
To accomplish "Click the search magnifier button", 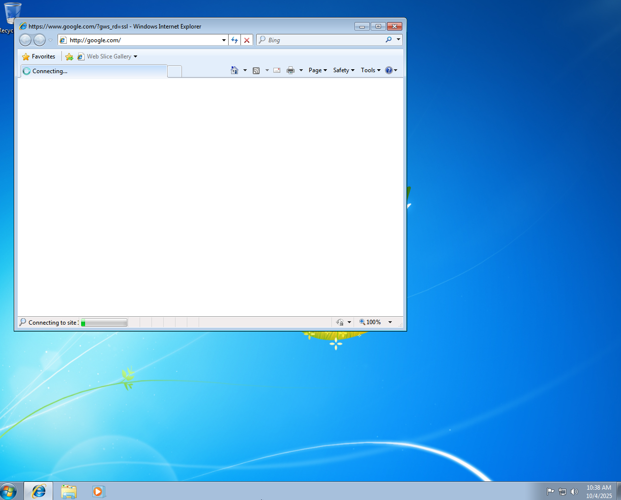I will point(389,40).
